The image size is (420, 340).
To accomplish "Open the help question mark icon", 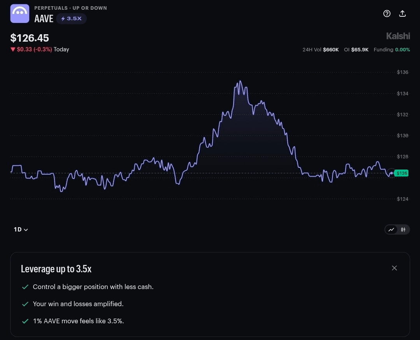I will pyautogui.click(x=387, y=14).
